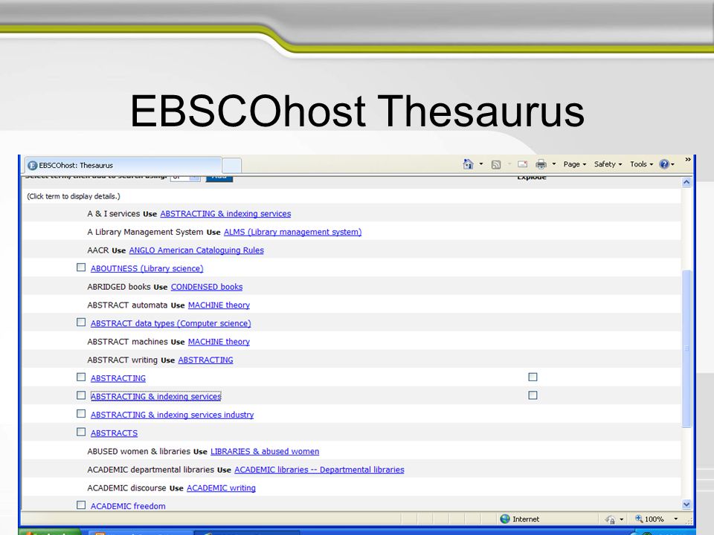Open ABSTRACTING & indexing services industry term
The image size is (714, 535).
tap(172, 415)
